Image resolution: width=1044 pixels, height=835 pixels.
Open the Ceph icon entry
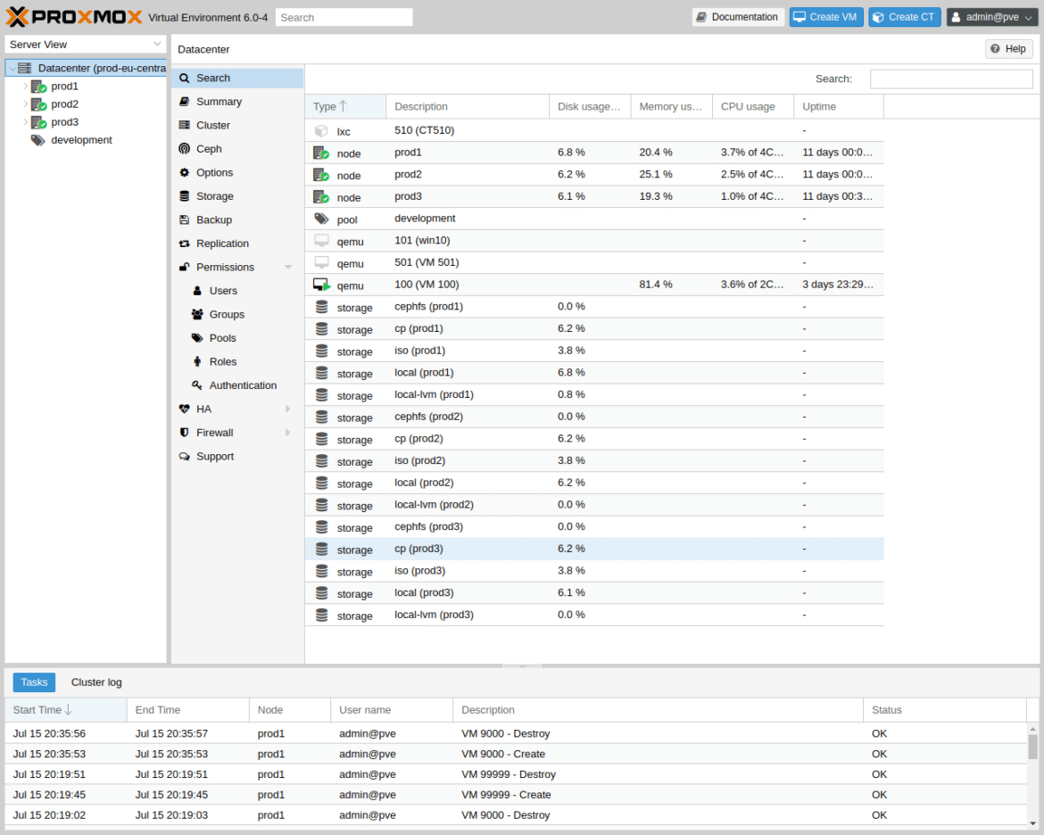[x=185, y=148]
